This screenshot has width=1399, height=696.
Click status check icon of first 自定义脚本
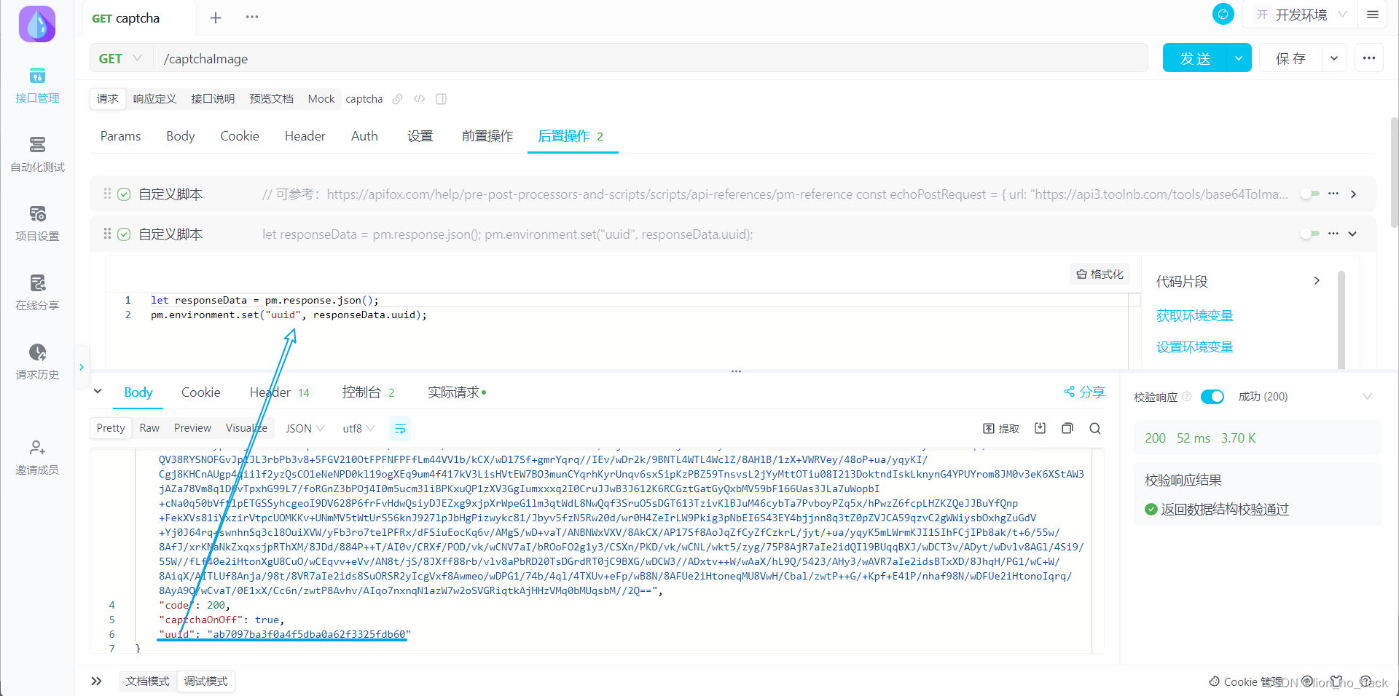(x=124, y=194)
